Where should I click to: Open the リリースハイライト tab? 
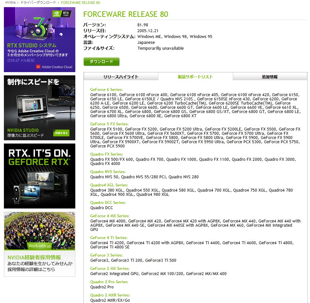pos(121,77)
